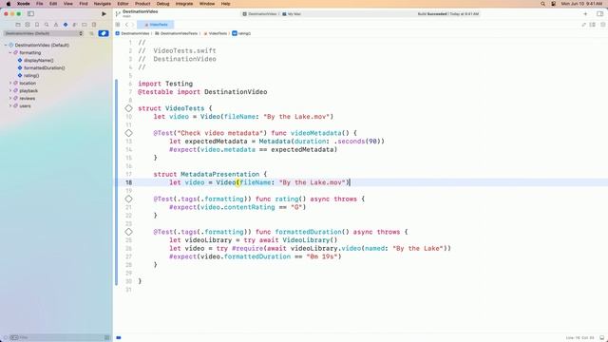Click the Build Succeeded status

[447, 14]
